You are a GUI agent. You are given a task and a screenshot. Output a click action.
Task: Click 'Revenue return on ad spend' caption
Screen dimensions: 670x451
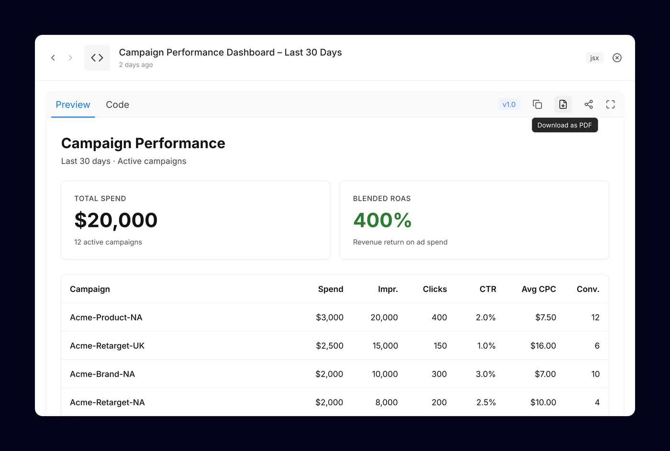pyautogui.click(x=400, y=242)
